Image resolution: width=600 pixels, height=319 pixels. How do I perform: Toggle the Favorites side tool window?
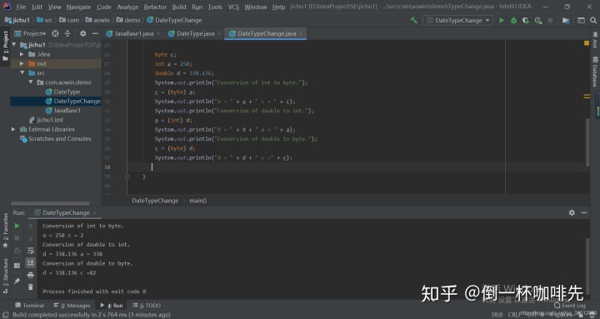[5, 230]
